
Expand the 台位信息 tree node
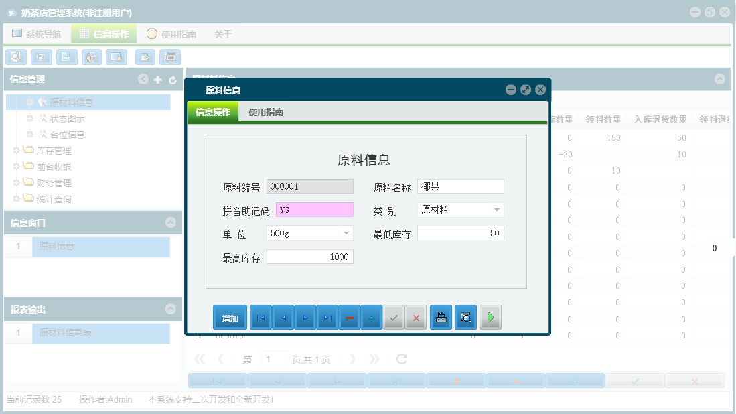pos(29,134)
